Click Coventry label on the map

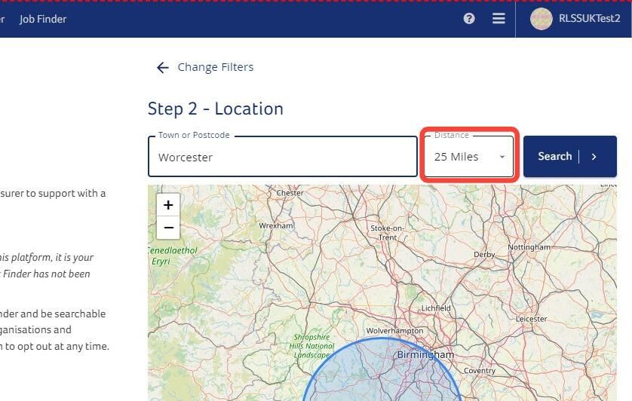click(x=479, y=370)
